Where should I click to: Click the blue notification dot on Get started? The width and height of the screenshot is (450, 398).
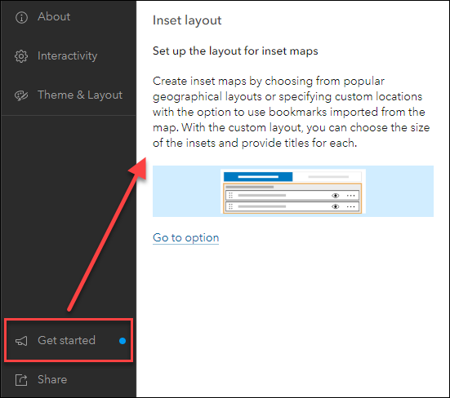(x=123, y=341)
